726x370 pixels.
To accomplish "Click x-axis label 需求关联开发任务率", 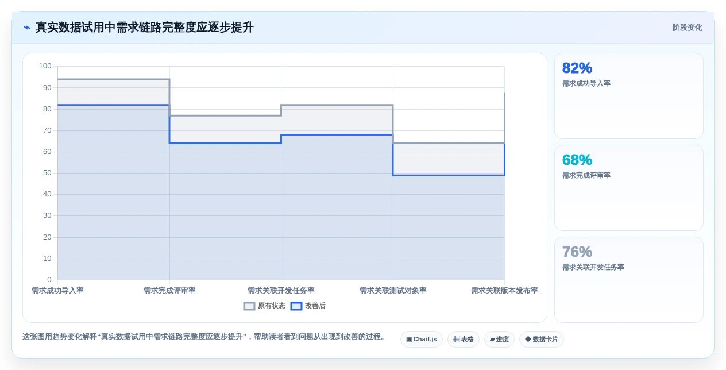I will point(281,291).
